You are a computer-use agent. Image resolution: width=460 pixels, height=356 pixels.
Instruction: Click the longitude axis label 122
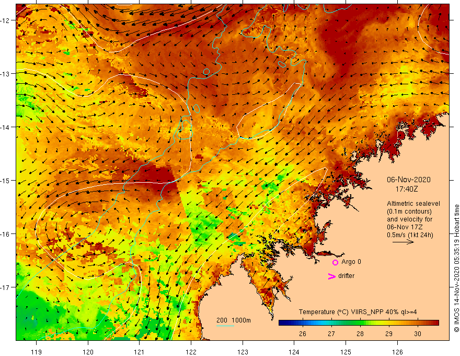coord(191,352)
